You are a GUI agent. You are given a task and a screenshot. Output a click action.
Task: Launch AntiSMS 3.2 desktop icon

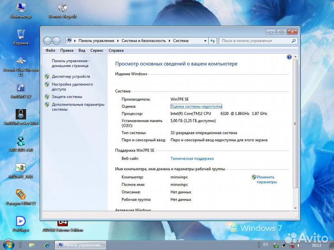click(x=21, y=91)
